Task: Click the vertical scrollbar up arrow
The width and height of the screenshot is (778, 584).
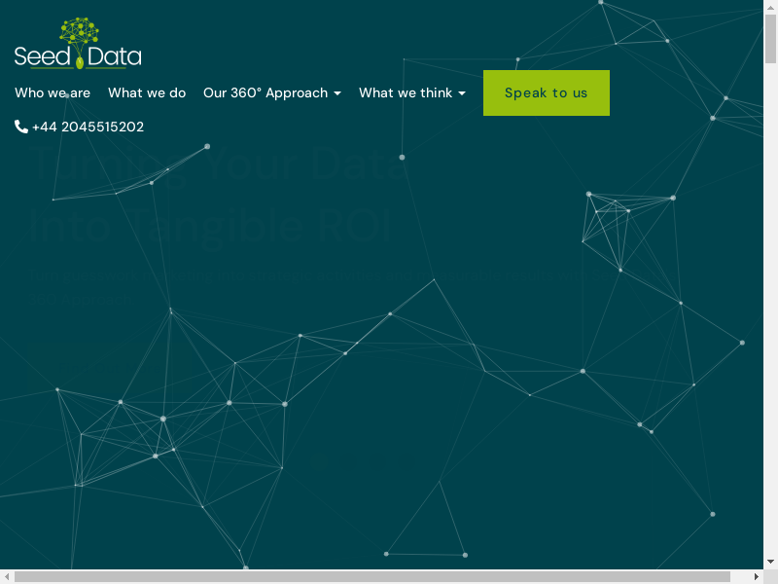Action: pos(770,6)
